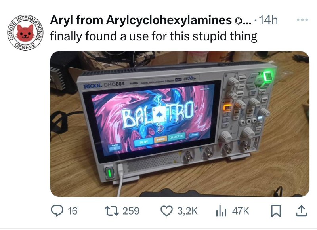Viewport: 317px width, 230px height.
Task: Click the orange OPTIONS button in Balatro
Action: pyautogui.click(x=160, y=139)
